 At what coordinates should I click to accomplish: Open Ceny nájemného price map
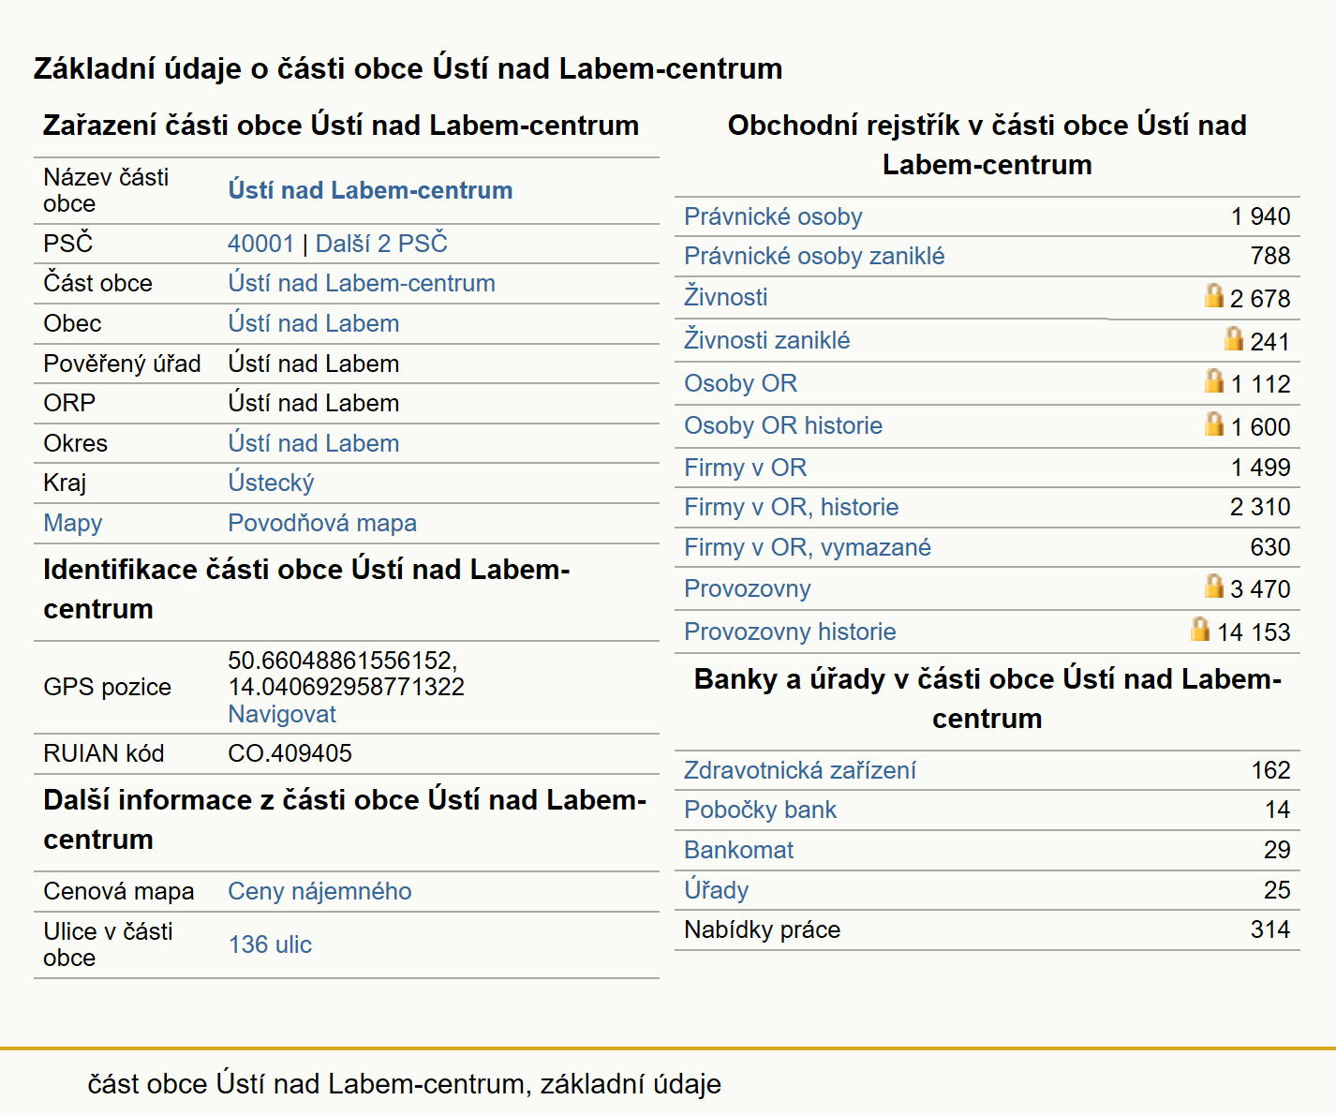pyautogui.click(x=319, y=891)
